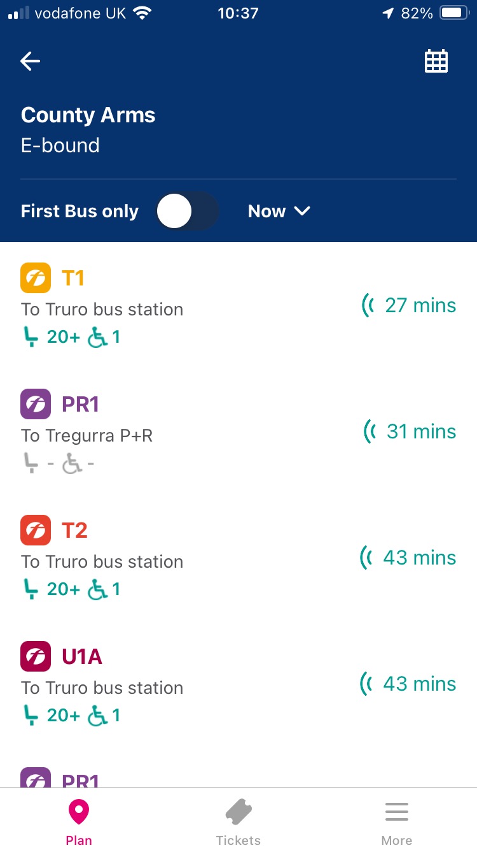The height and width of the screenshot is (850, 477).
Task: Switch to the Tickets tab
Action: (x=238, y=822)
